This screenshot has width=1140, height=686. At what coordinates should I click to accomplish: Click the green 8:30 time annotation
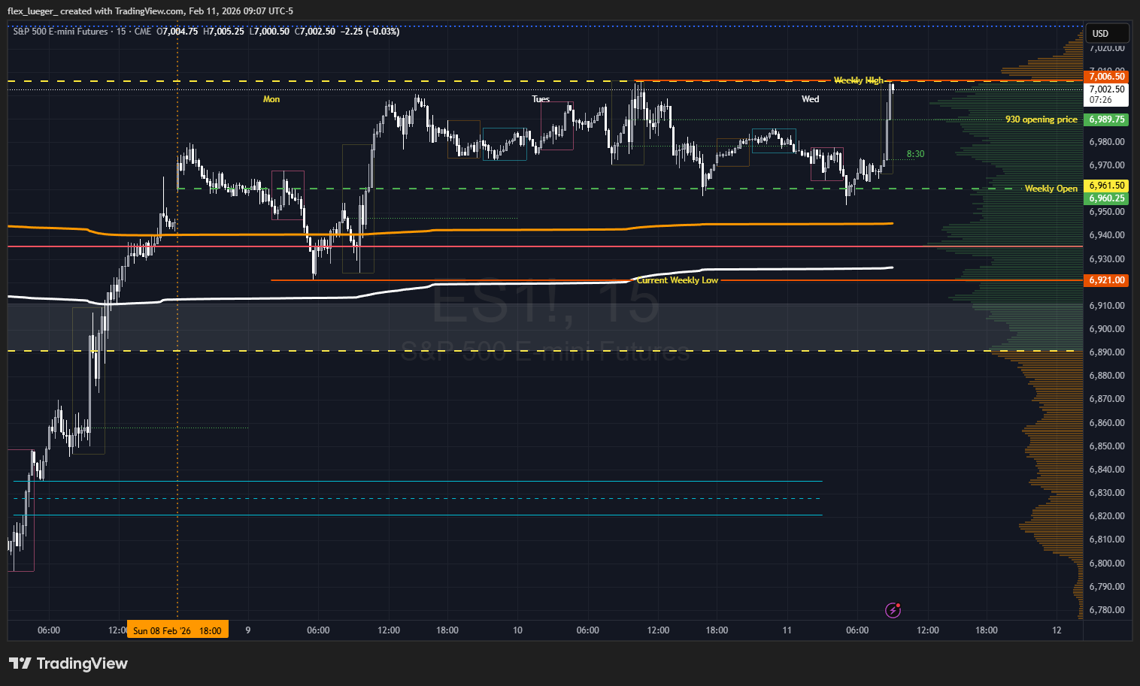[x=915, y=154]
